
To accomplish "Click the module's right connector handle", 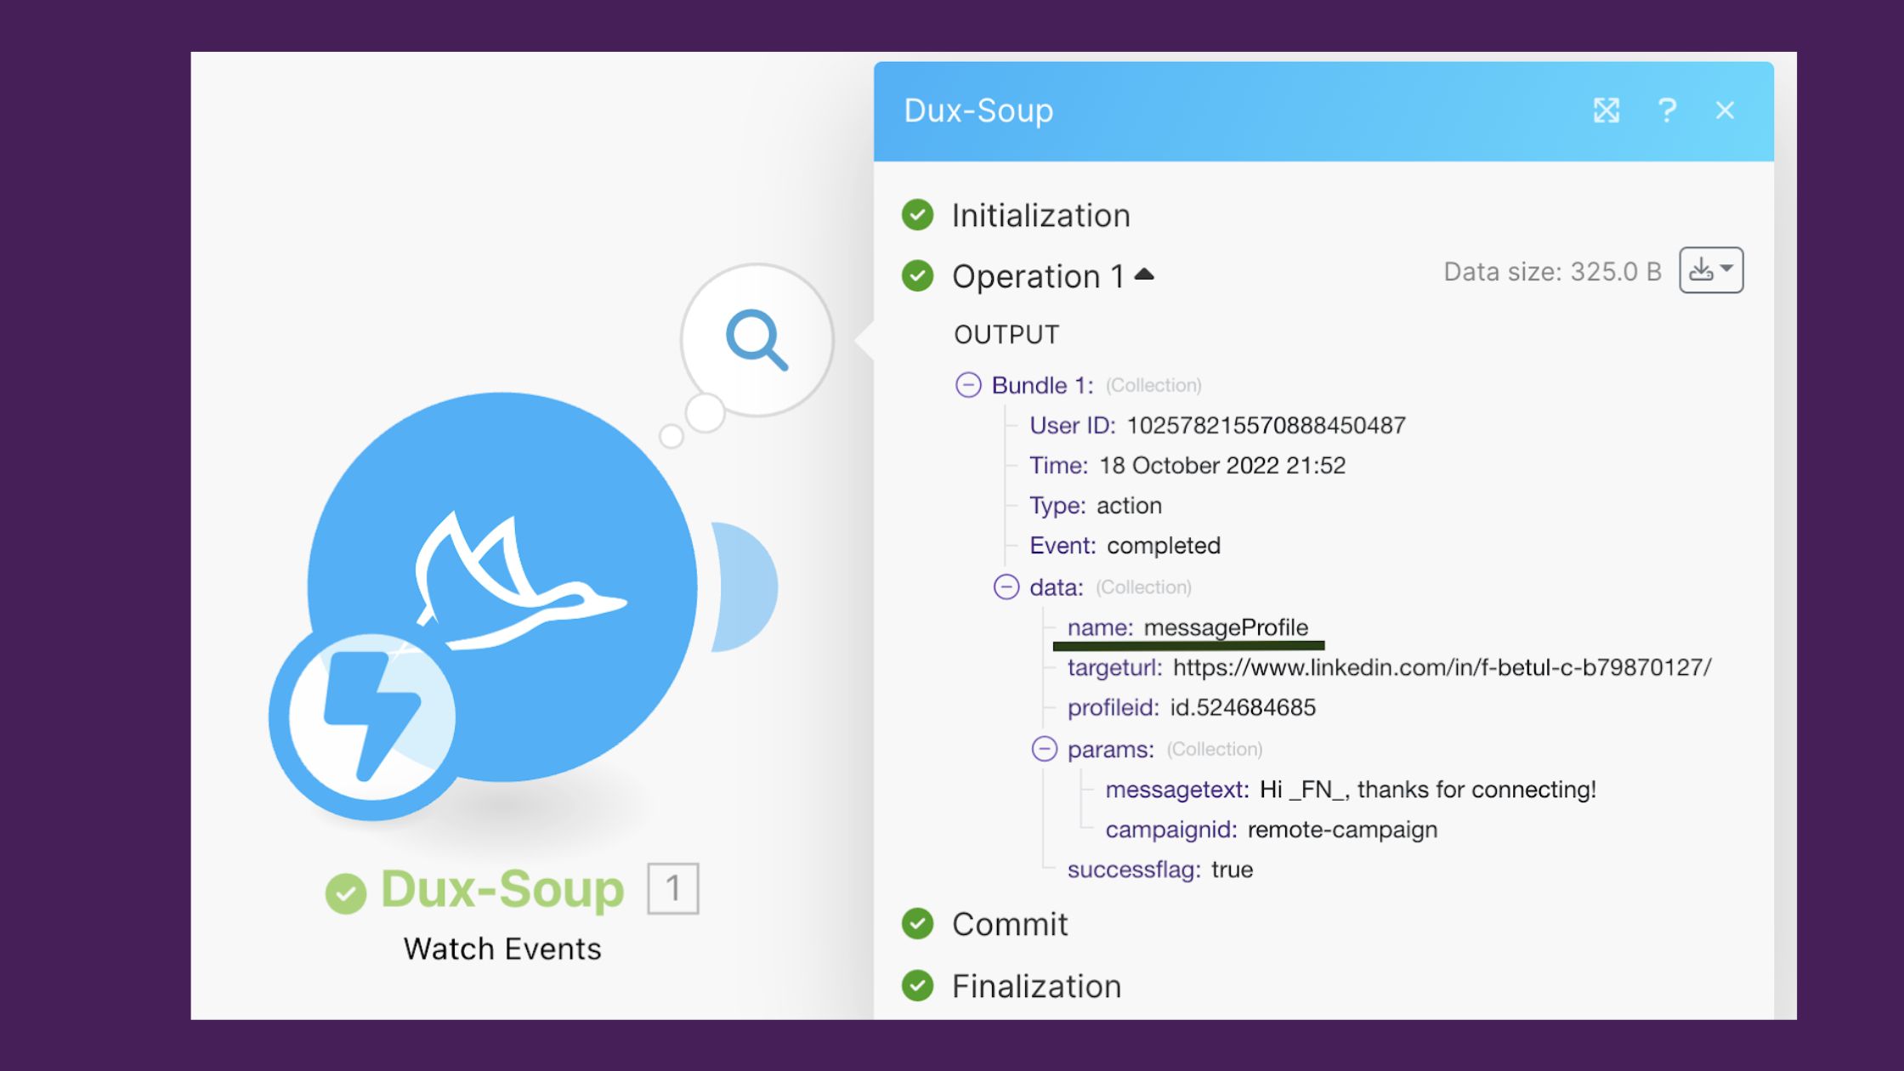I will coord(745,586).
